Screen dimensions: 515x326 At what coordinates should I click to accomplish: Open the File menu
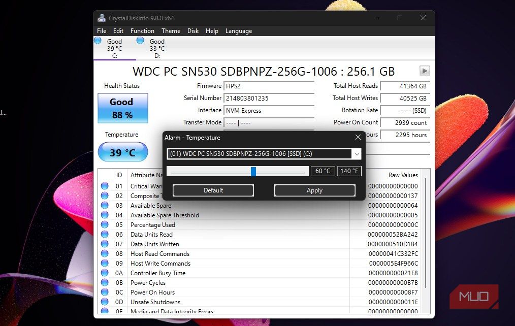click(x=102, y=31)
